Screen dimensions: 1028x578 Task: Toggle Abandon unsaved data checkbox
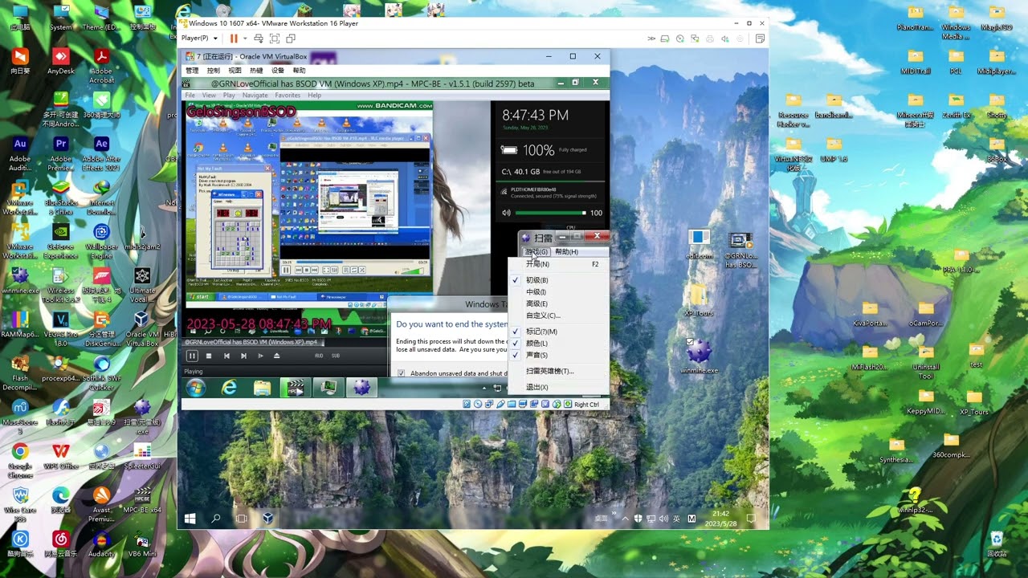[x=402, y=373]
